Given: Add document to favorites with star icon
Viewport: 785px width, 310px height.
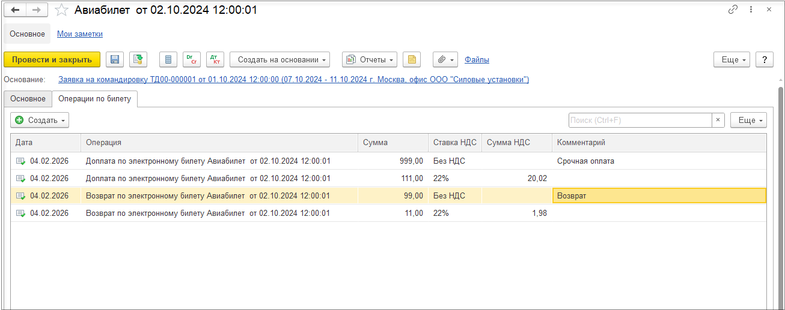Looking at the screenshot, I should coord(61,10).
